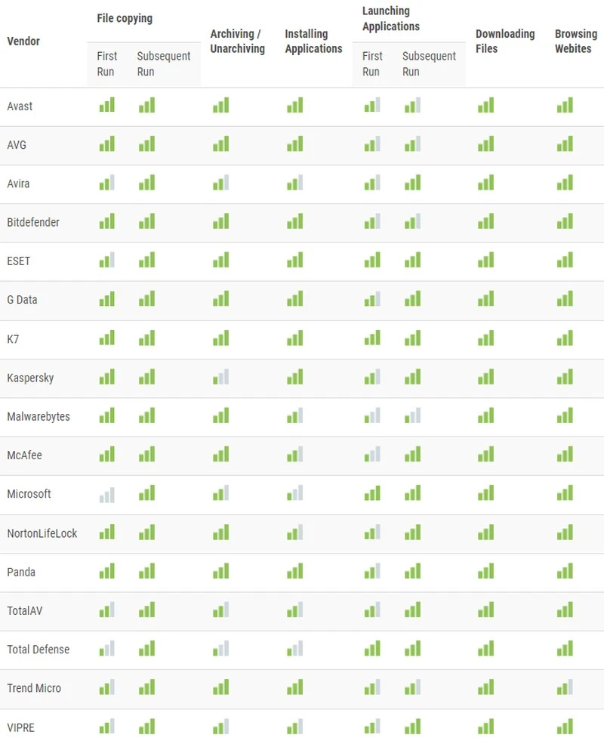Click Avira's Archiving / Unarchiving rating icon
Screen dimensions: 604x744
coord(220,184)
